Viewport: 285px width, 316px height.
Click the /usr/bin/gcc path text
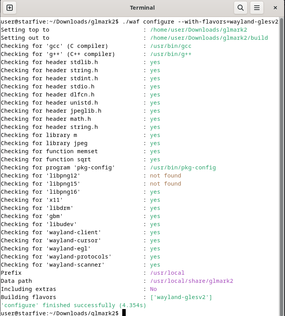(x=170, y=46)
